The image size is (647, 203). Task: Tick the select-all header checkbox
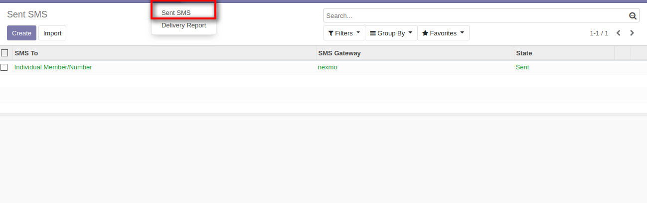4,53
